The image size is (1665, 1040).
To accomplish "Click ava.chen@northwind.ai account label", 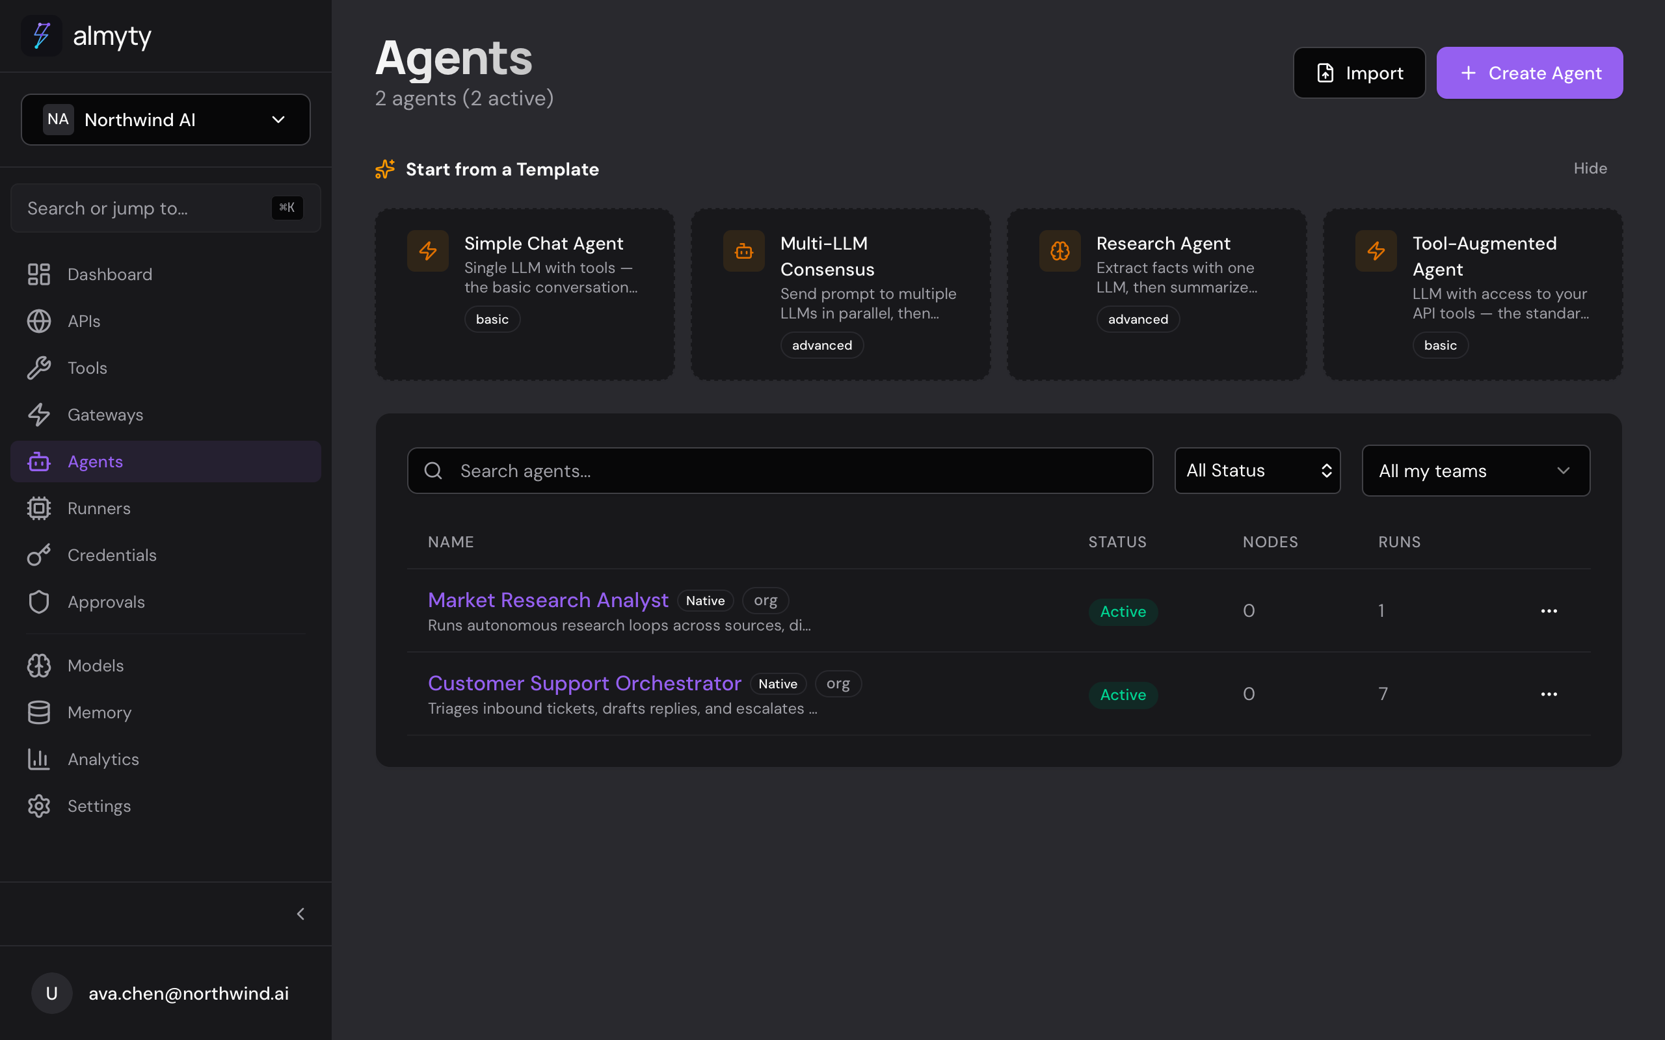I will tap(189, 993).
